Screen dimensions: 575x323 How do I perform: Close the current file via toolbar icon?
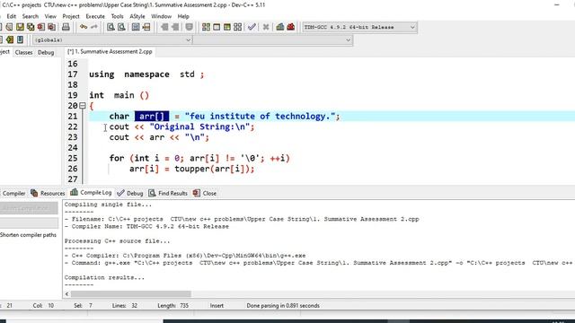tap(41, 27)
